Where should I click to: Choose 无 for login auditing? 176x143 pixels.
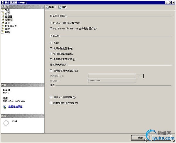51,43
